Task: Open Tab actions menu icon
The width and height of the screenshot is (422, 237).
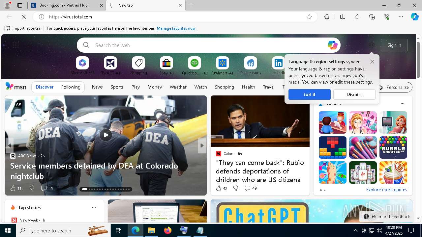Action: click(20, 5)
